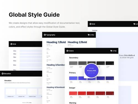This screenshot has height=104, width=138.
Task: Click the Elevation section heading in panel body
Action: [8, 81]
